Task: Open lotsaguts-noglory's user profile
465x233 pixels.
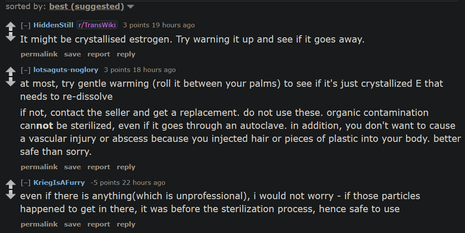Action: click(x=66, y=70)
